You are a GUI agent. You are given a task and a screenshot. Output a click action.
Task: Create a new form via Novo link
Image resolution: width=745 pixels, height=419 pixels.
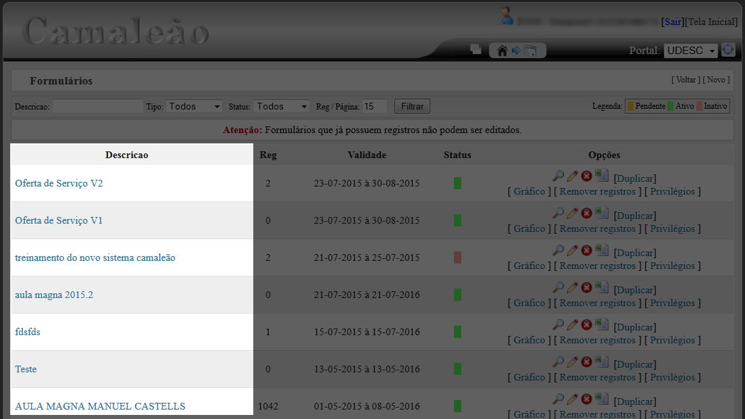point(716,80)
